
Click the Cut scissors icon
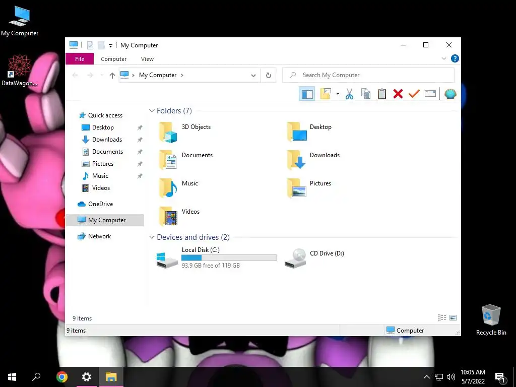349,94
